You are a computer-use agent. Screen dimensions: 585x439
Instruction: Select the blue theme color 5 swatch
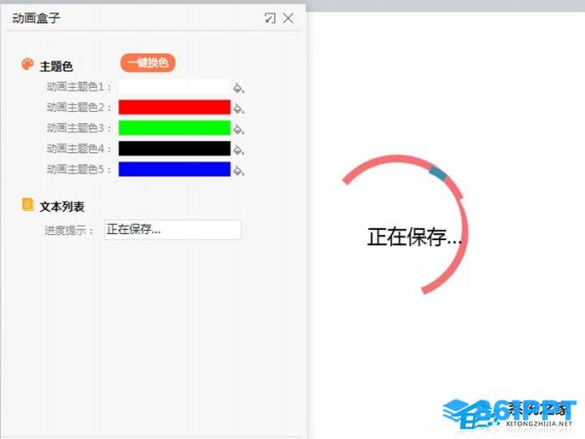point(174,169)
